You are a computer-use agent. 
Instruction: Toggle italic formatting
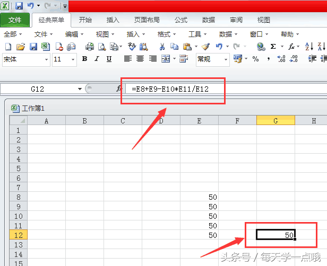97,59
